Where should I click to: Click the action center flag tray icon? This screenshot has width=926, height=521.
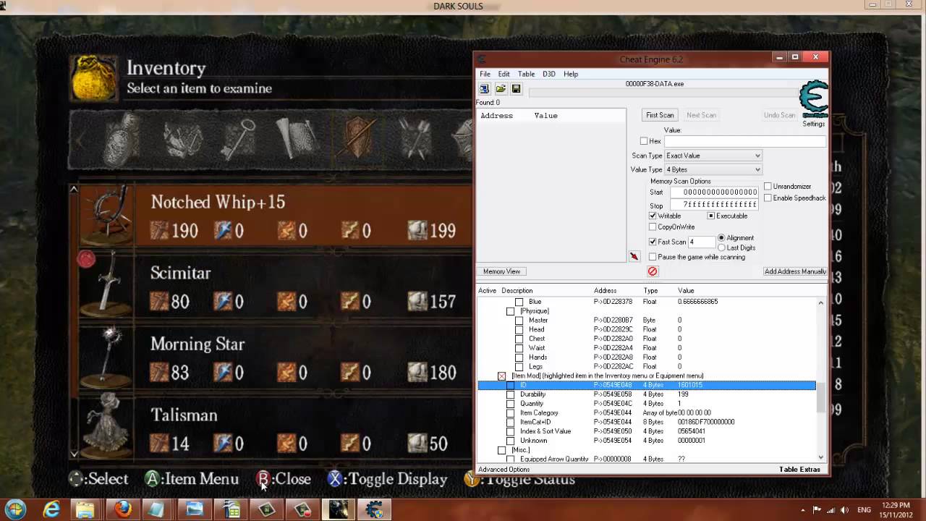pos(816,509)
